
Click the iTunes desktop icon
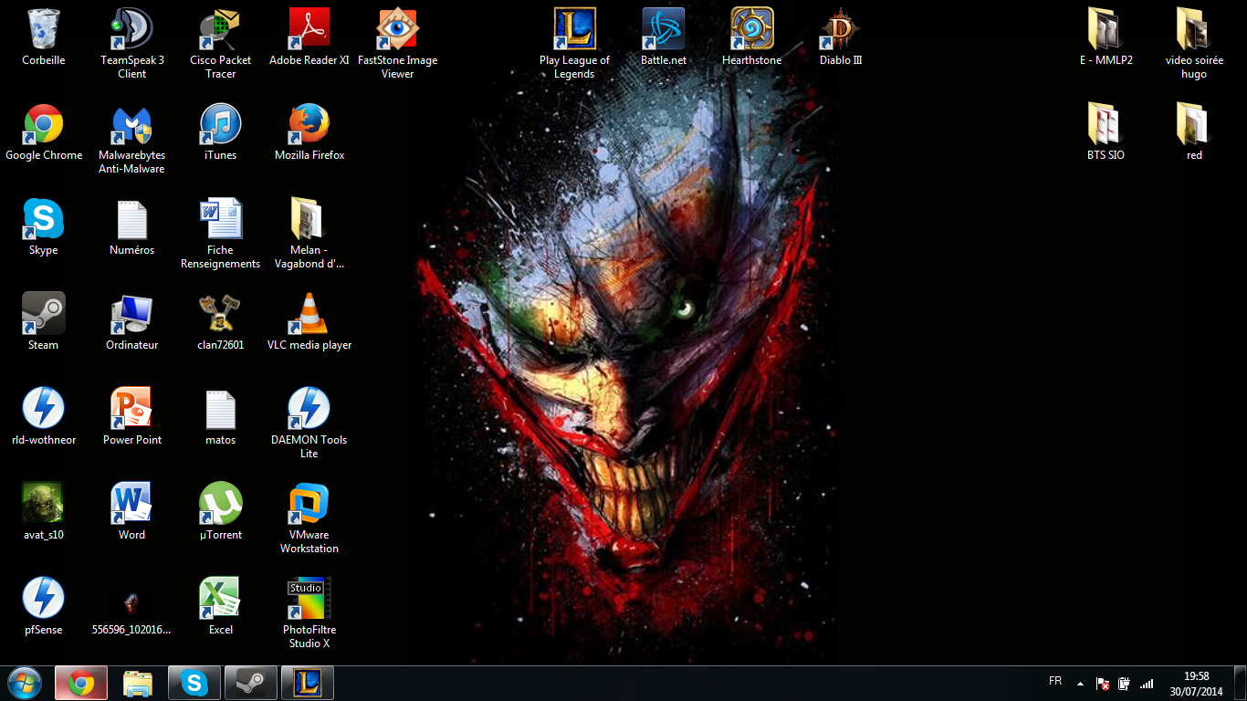point(220,124)
